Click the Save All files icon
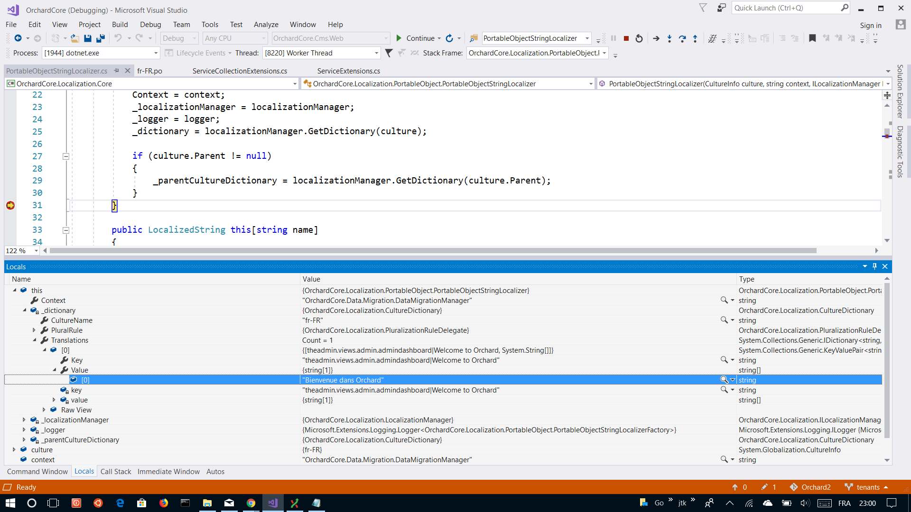The image size is (911, 512). click(100, 38)
